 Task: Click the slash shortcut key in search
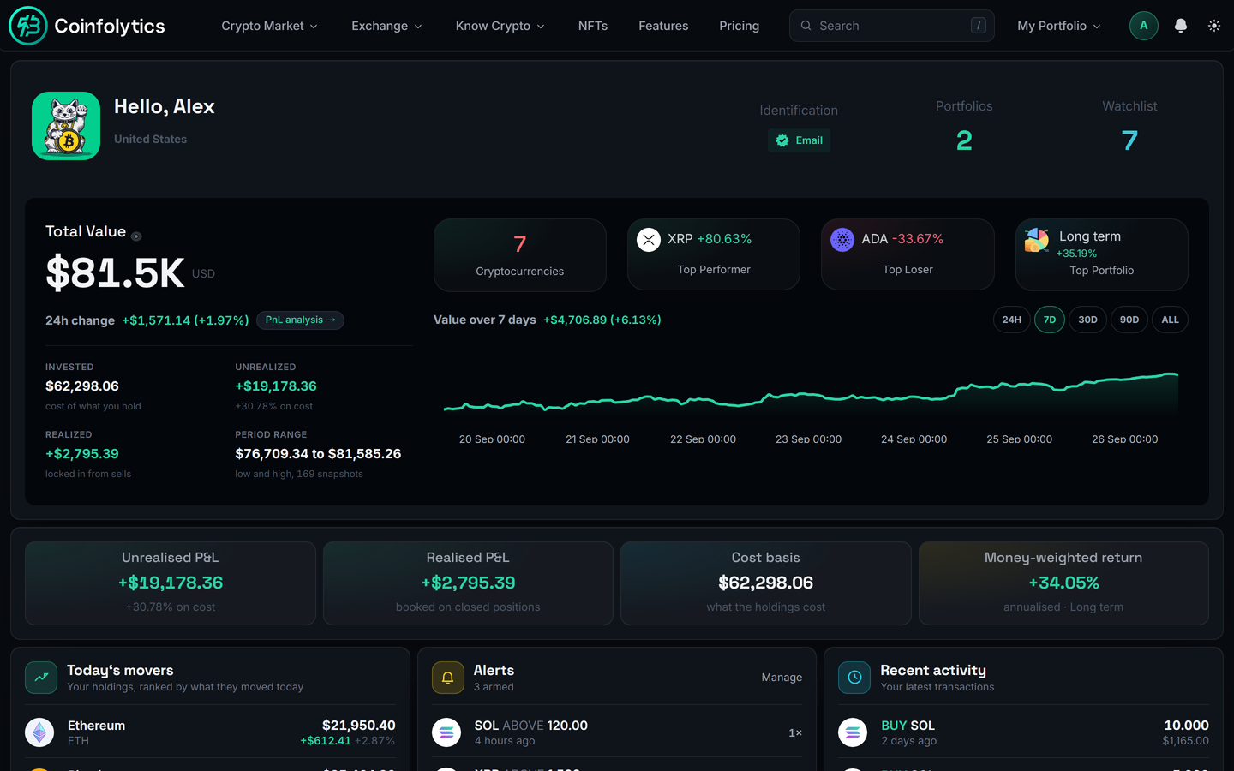pyautogui.click(x=979, y=26)
